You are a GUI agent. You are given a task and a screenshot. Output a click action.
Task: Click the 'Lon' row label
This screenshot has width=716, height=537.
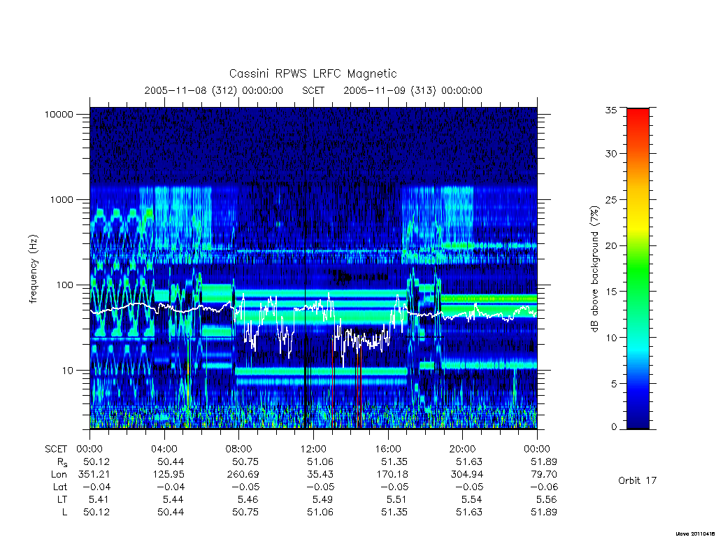[59, 475]
